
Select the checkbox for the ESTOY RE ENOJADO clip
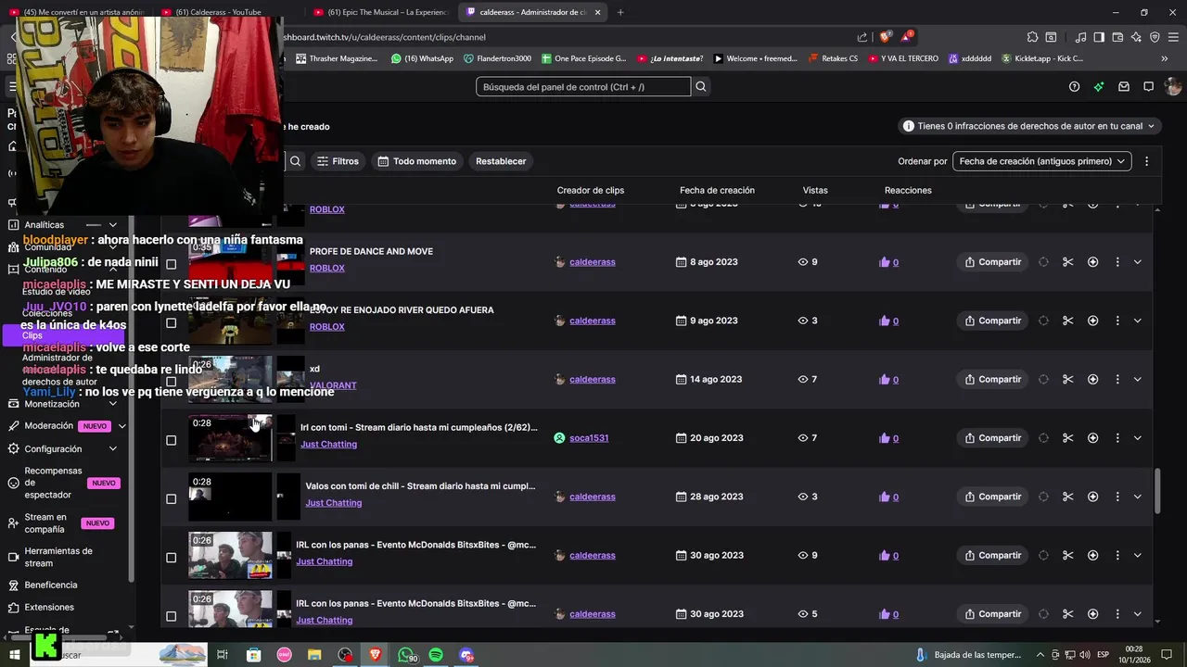point(171,323)
